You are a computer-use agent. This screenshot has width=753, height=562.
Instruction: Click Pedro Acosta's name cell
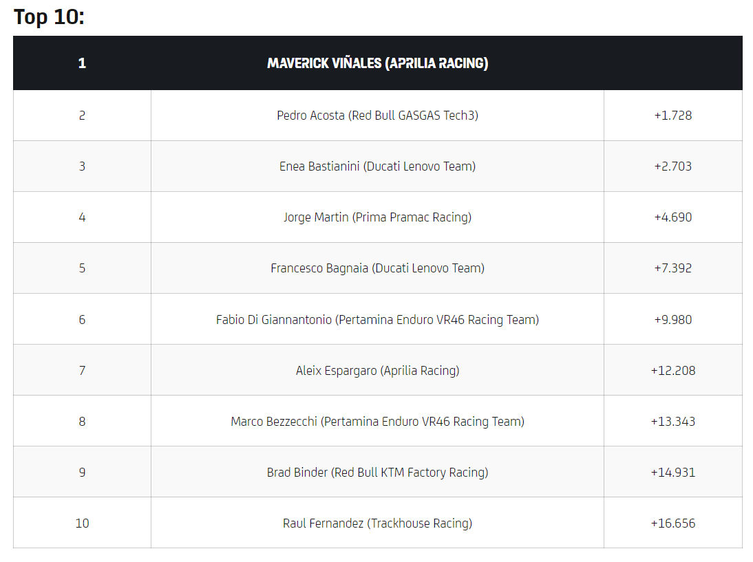click(377, 116)
